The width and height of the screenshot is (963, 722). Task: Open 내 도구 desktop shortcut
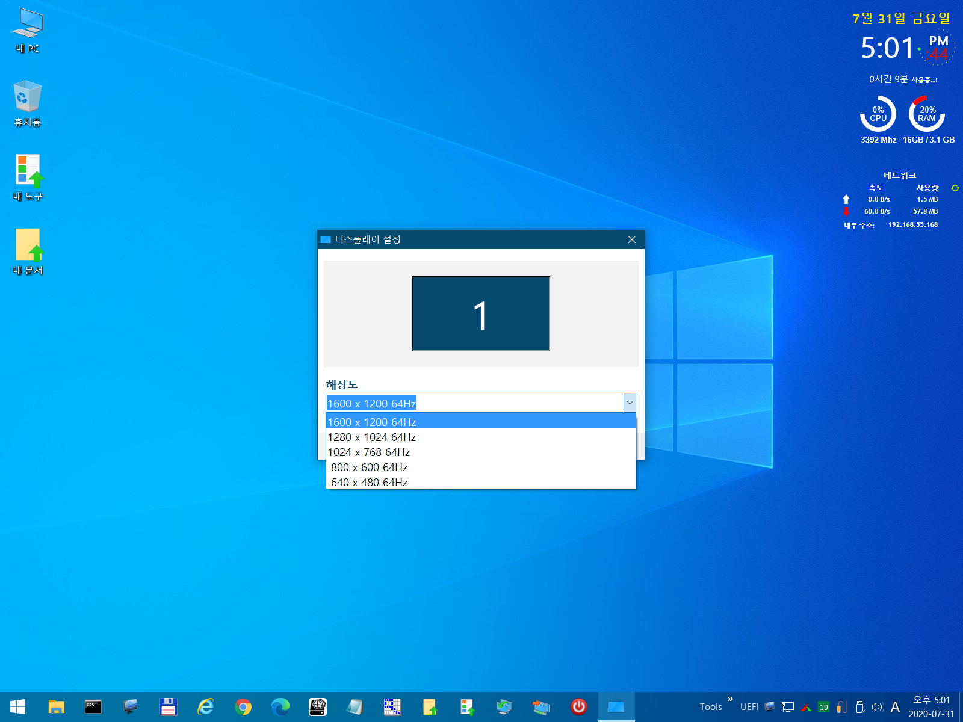(x=28, y=178)
